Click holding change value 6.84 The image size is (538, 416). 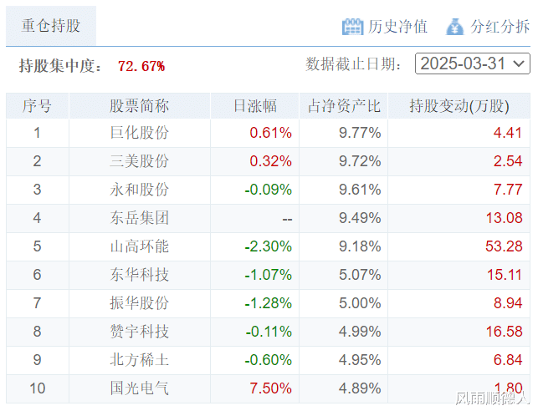point(508,361)
